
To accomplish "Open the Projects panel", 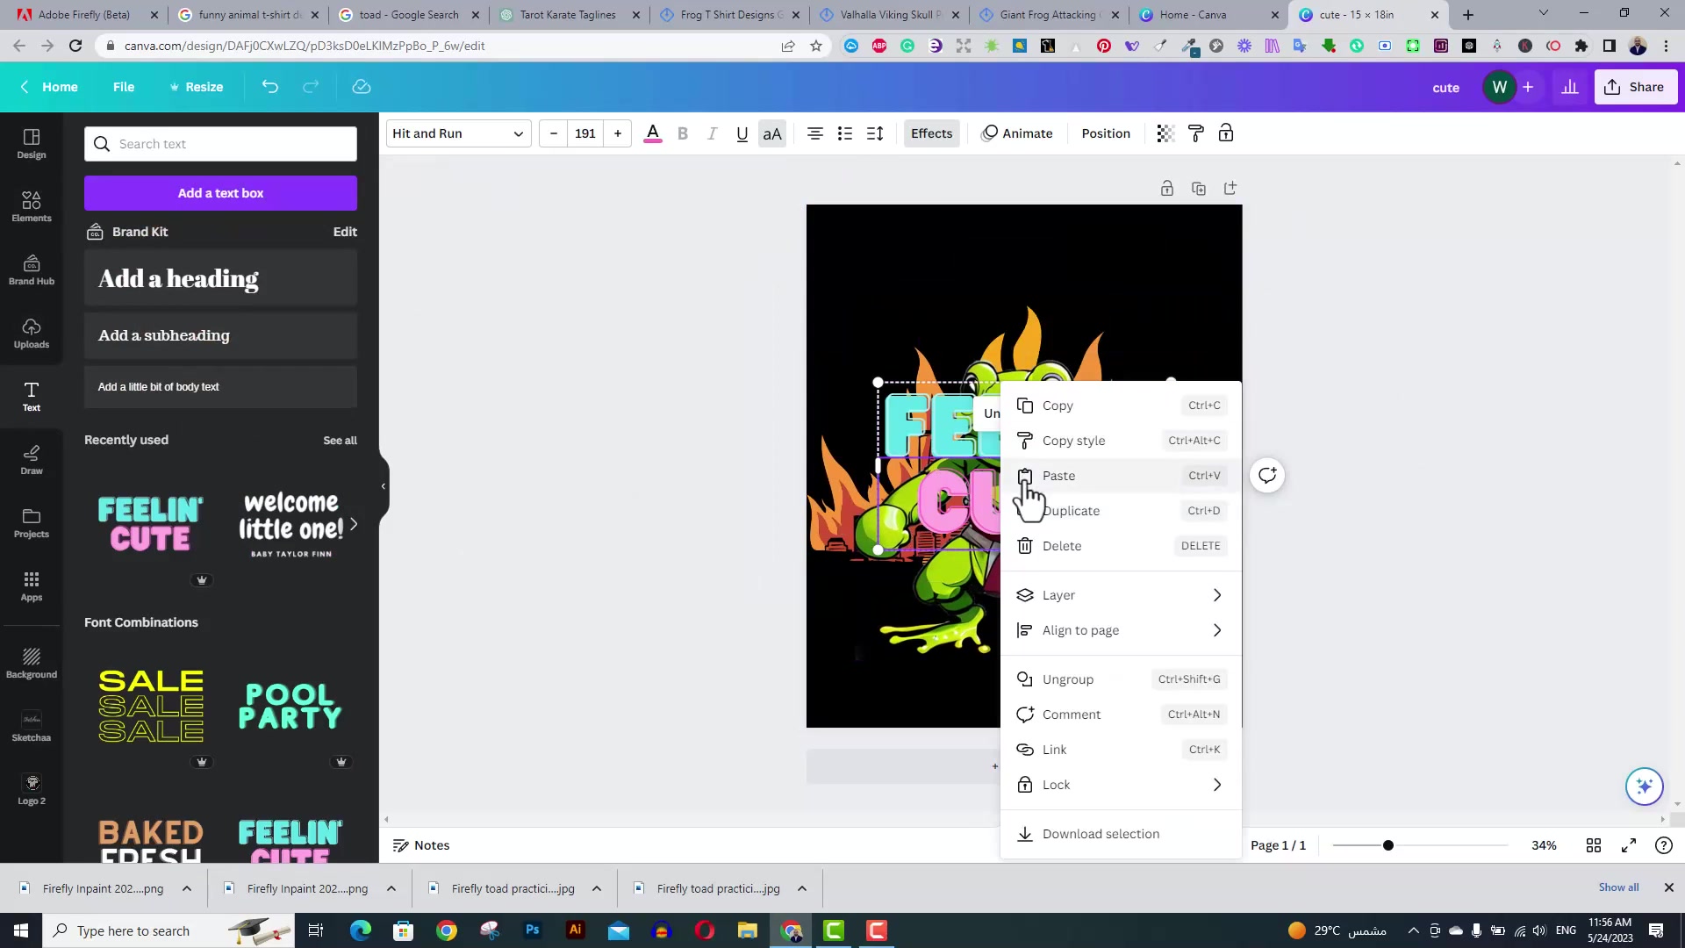I will 32,523.
